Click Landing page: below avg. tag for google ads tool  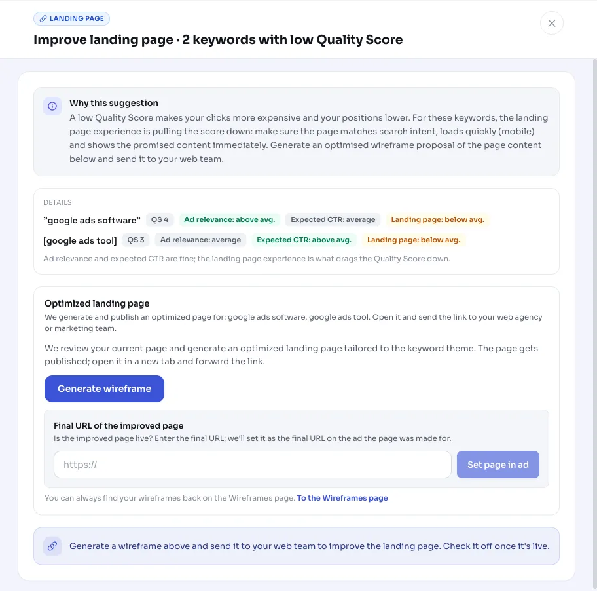(x=414, y=240)
